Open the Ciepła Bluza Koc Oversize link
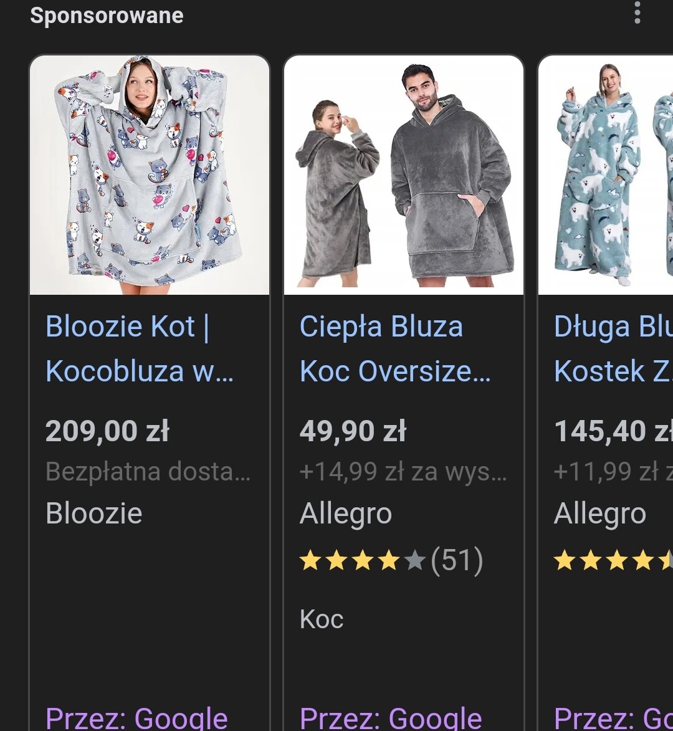 (x=394, y=349)
